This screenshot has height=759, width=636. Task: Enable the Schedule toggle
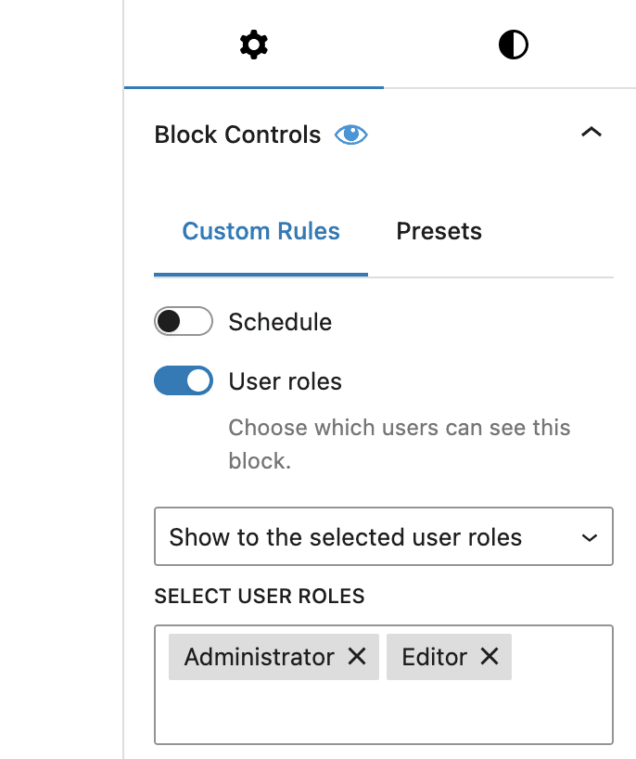(183, 321)
